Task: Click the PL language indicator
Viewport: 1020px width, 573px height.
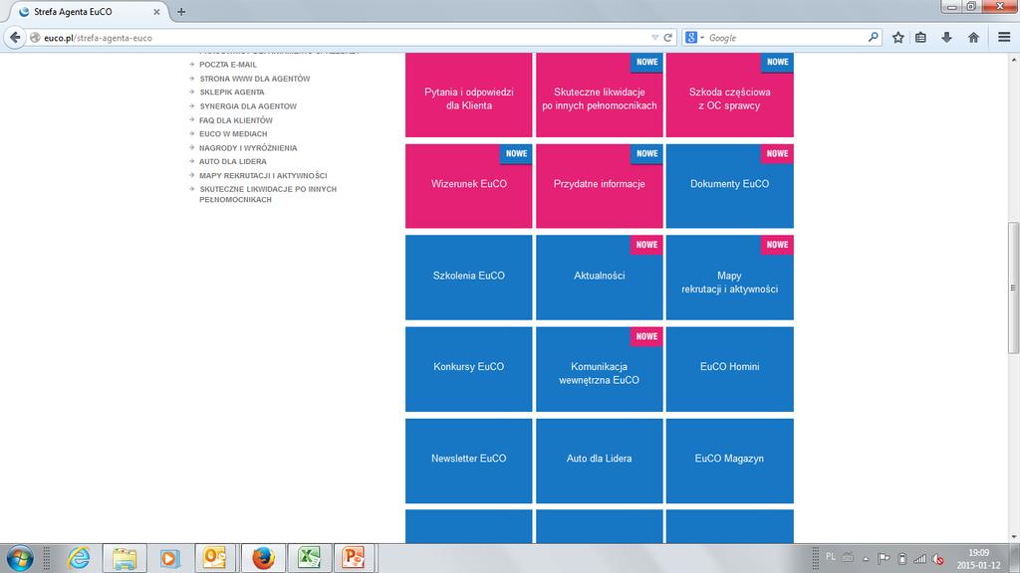Action: 830,557
